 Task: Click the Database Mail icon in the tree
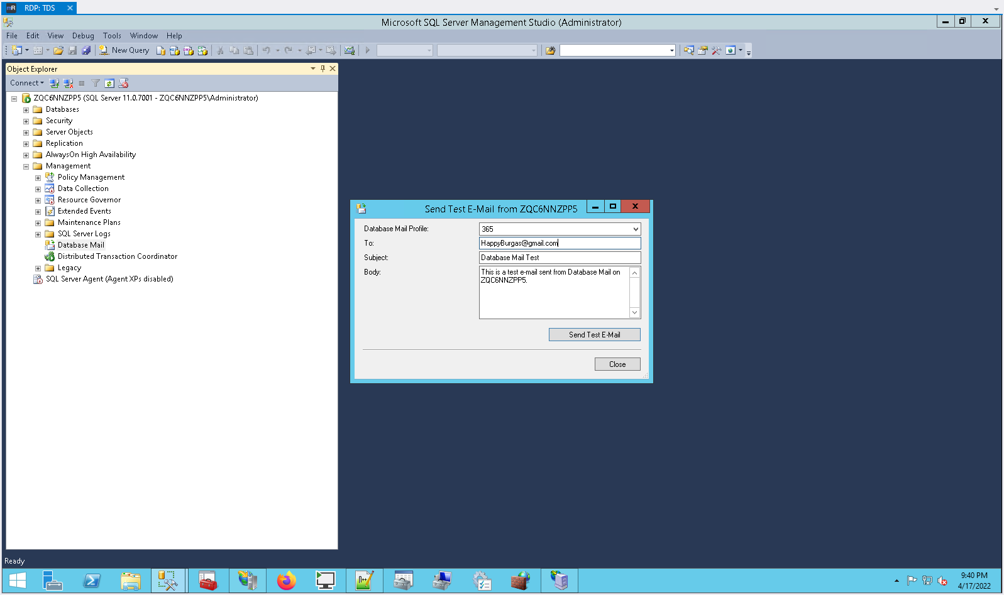tap(50, 245)
